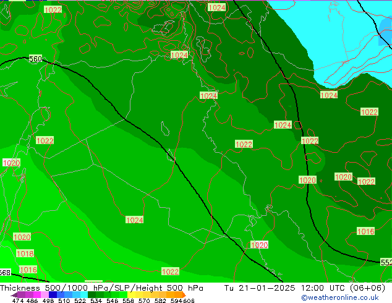Click legend value 582

(x=160, y=301)
